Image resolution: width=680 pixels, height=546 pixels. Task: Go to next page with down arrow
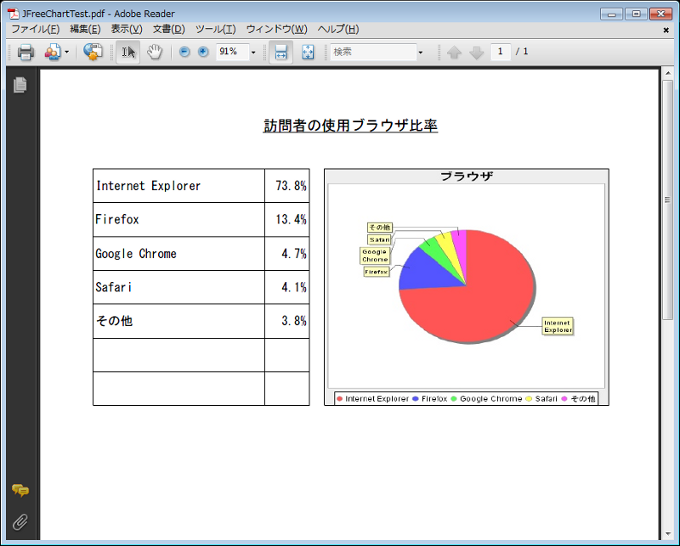click(x=476, y=53)
